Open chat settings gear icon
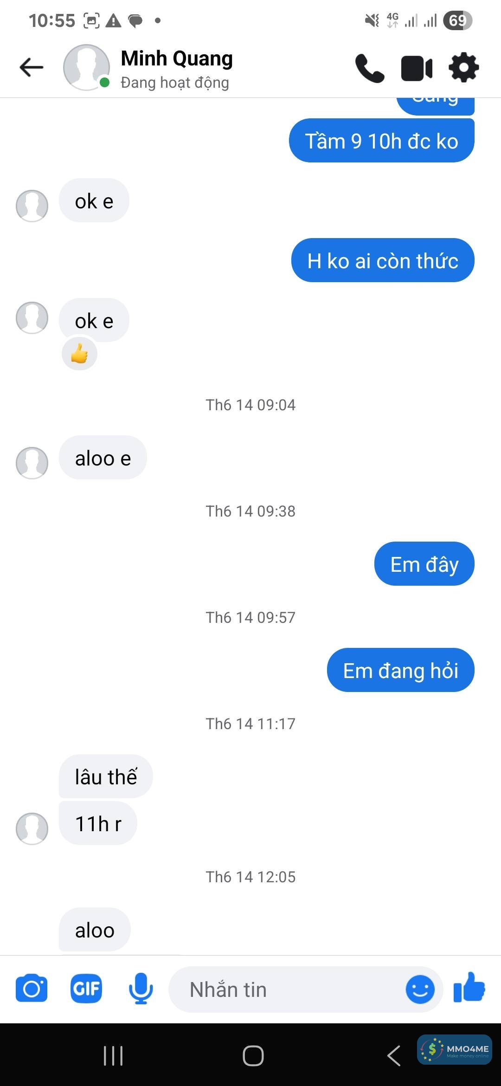The image size is (501, 1086). [x=463, y=68]
